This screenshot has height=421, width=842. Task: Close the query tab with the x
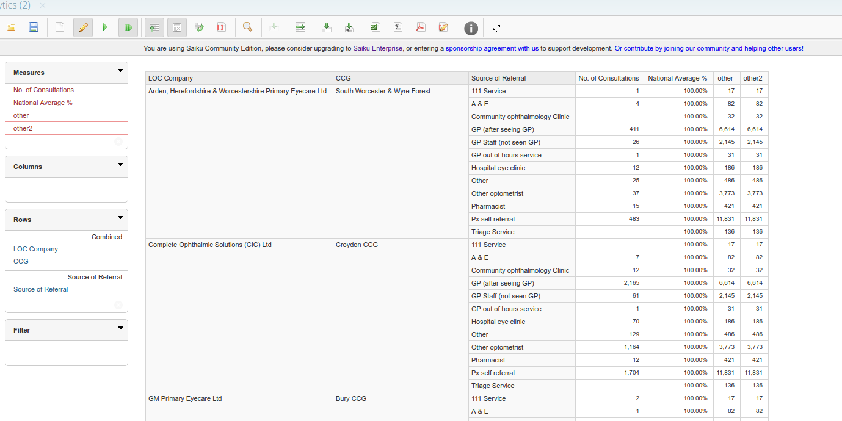point(42,5)
